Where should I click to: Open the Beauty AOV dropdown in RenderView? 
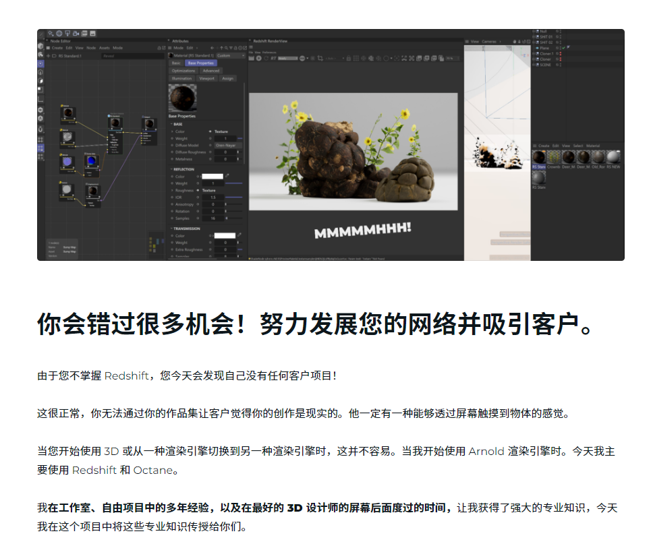tap(288, 58)
